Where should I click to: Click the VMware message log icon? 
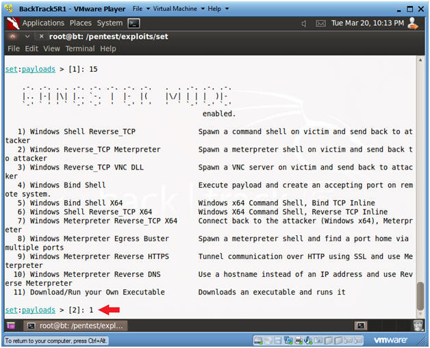pyautogui.click(x=348, y=340)
